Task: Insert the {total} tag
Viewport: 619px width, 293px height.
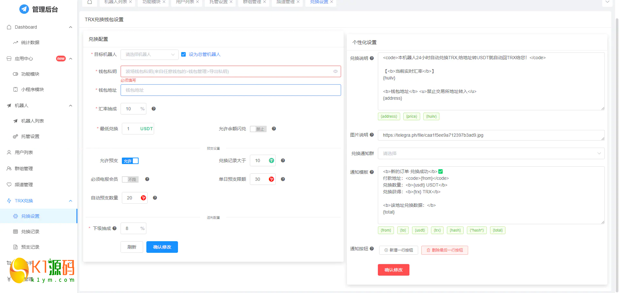Action: click(498, 230)
